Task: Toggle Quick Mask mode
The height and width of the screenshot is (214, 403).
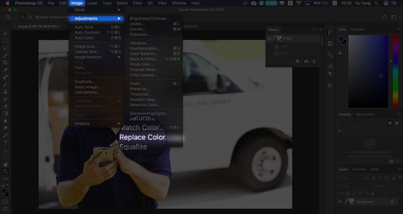Action: pyautogui.click(x=5, y=202)
